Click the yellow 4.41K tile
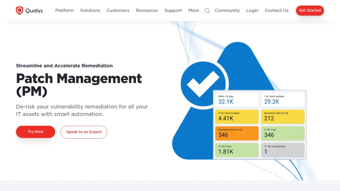Image resolution: width=340 pixels, height=191 pixels. pyautogui.click(x=237, y=117)
